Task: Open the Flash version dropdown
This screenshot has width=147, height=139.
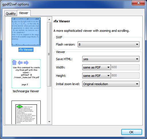Action: click(x=109, y=44)
